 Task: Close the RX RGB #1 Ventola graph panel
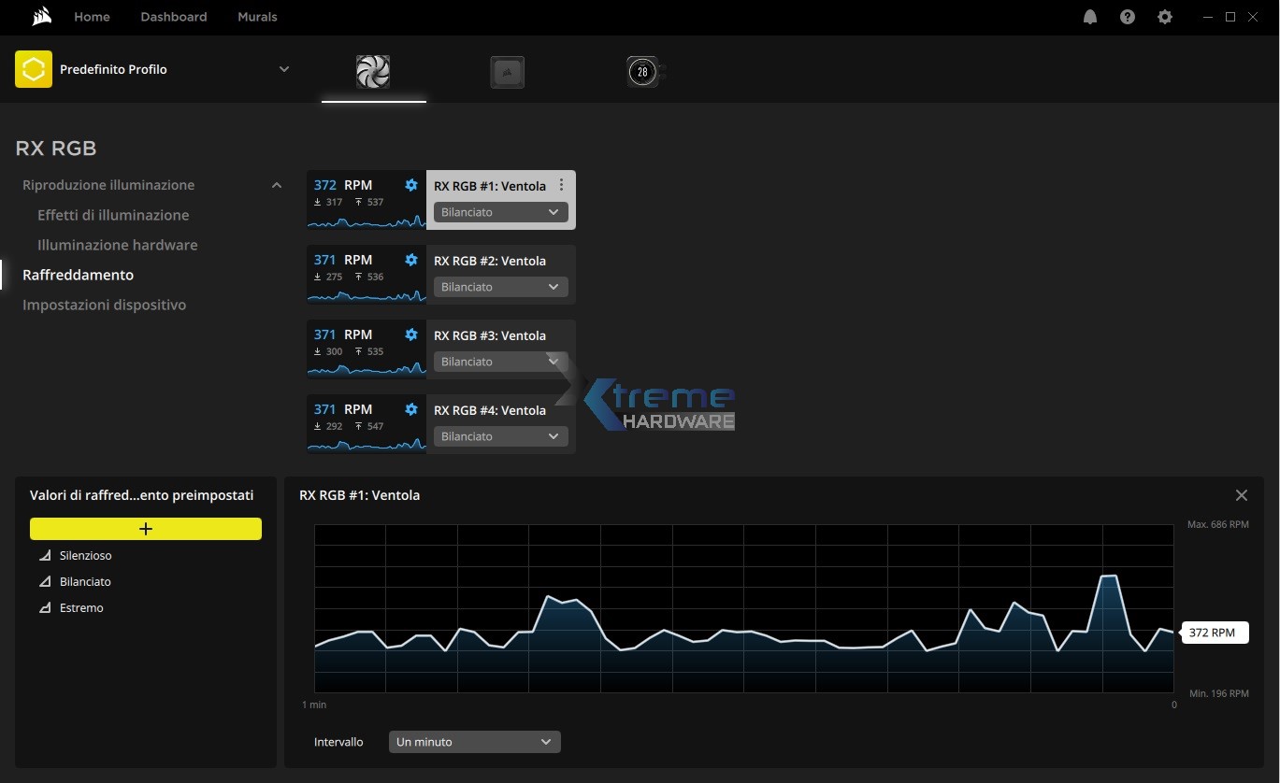click(x=1241, y=495)
